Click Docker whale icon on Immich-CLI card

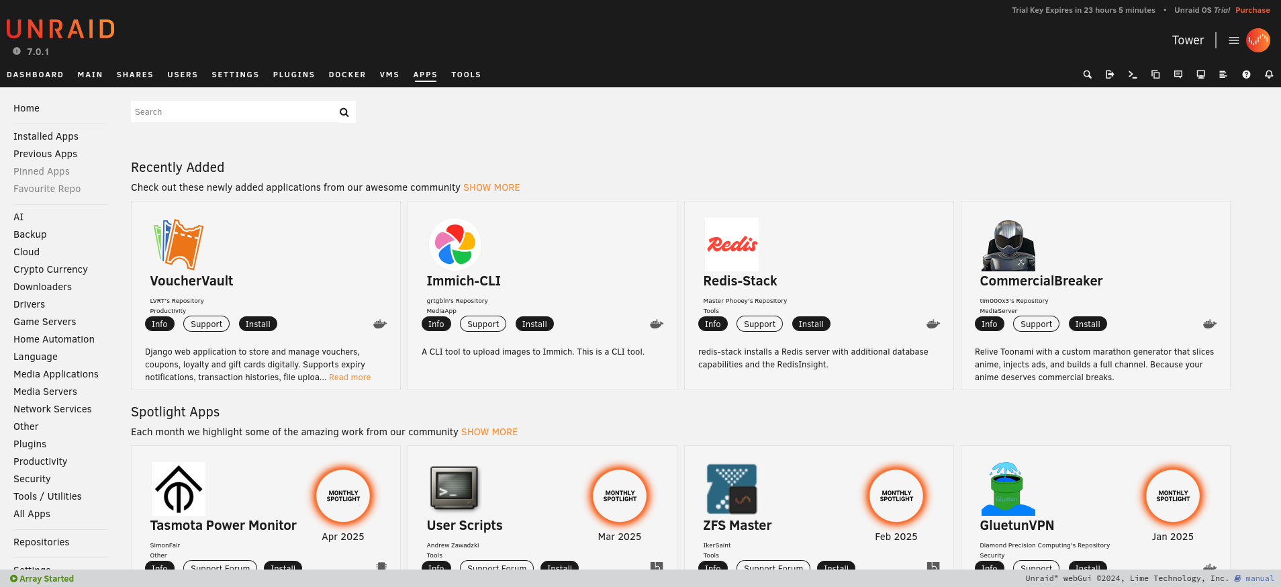[x=657, y=324]
